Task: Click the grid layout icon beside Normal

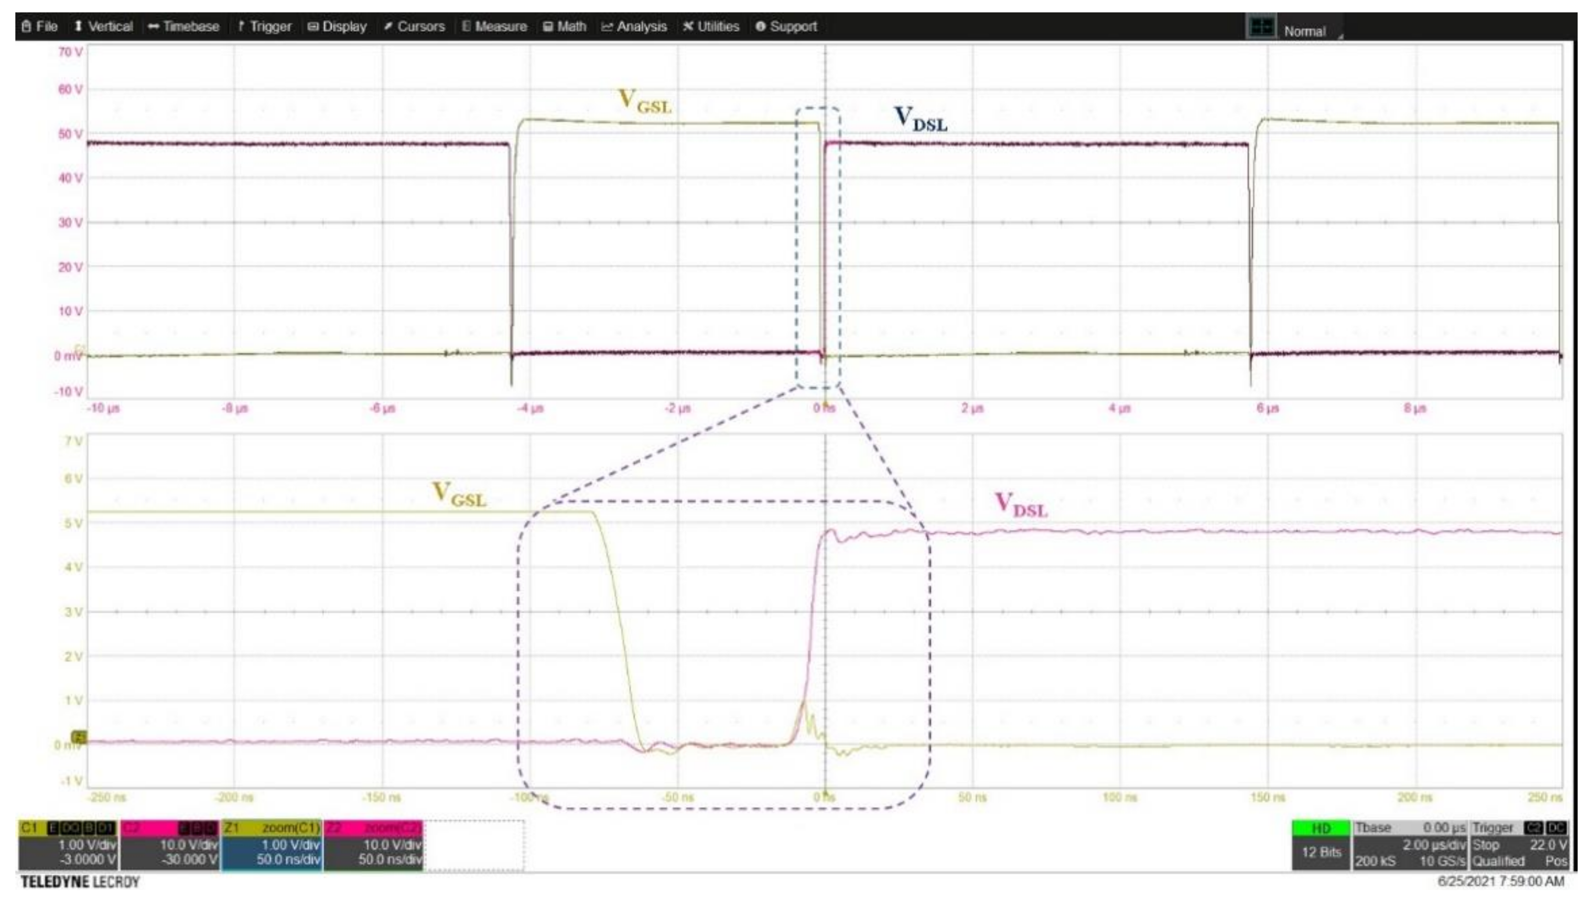Action: coord(1262,28)
